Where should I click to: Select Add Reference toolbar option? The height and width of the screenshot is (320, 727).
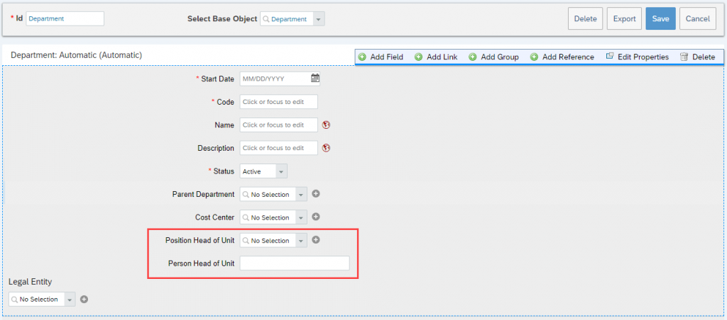pyautogui.click(x=562, y=57)
